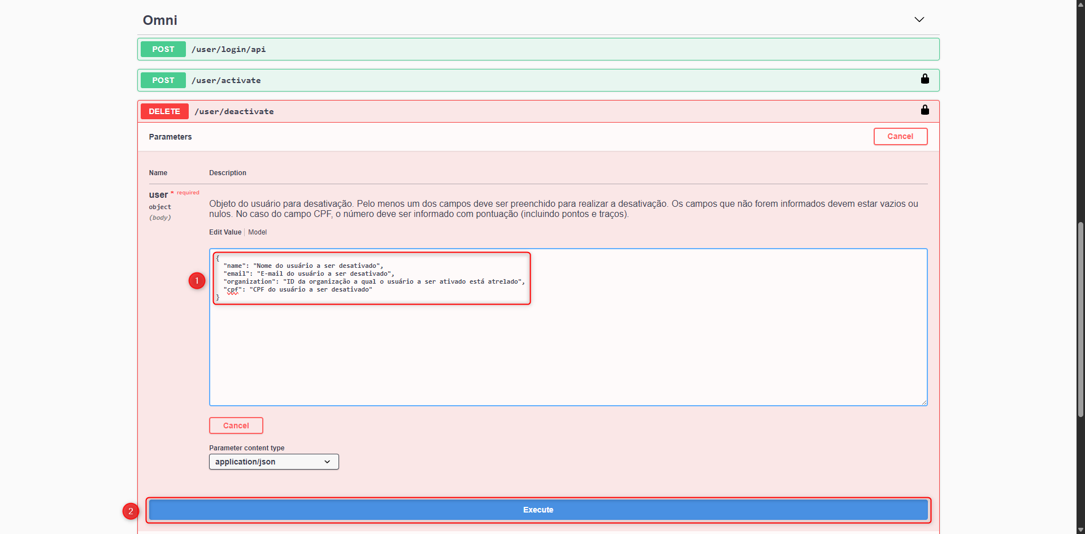Screen dimensions: 1085x534
Task: Click the DELETE badge on /user/deactivate
Action: pyautogui.click(x=164, y=111)
